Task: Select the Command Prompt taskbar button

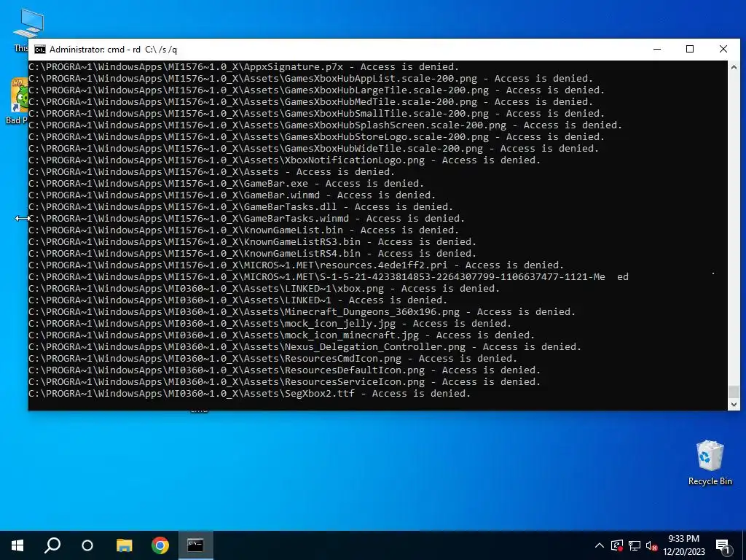Action: pos(195,545)
